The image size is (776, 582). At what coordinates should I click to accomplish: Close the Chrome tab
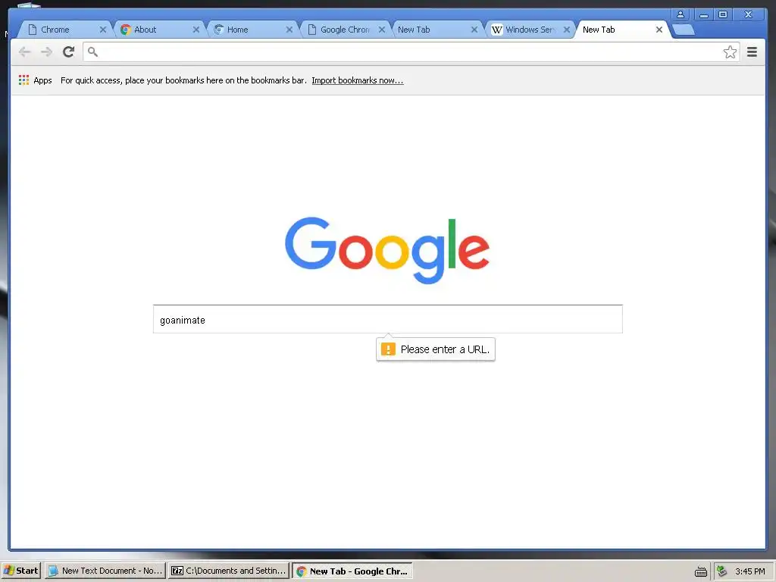103,30
